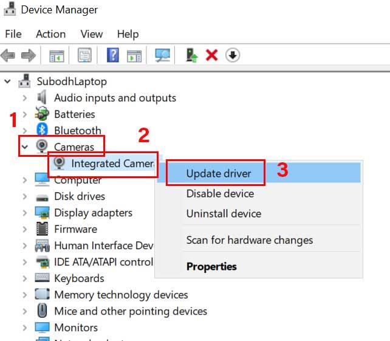The image size is (390, 341).
Task: Click the forward arrow in the toolbar
Action: [x=28, y=55]
